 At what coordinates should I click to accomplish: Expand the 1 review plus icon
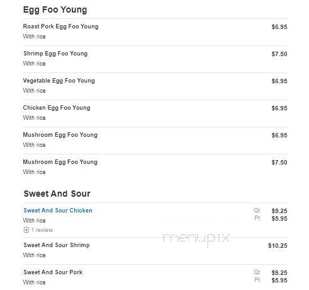point(26,230)
